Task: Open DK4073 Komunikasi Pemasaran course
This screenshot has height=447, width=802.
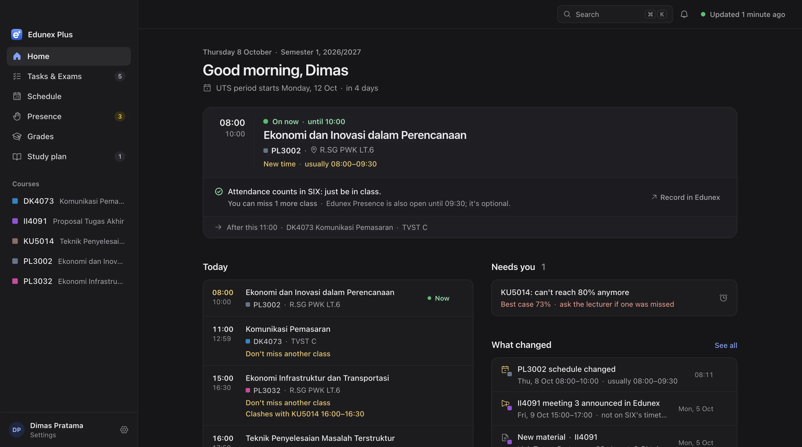Action: click(69, 201)
